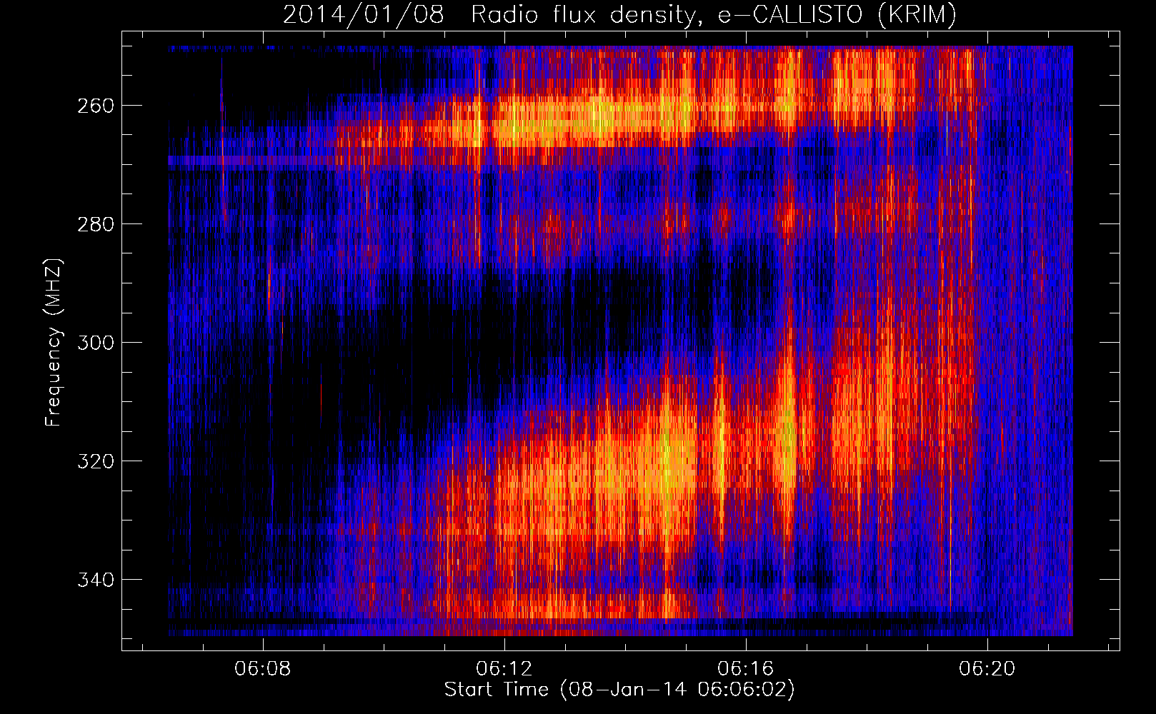Screen dimensions: 1156x714
Task: Click the 260 frequency tick label
Action: click(x=96, y=106)
